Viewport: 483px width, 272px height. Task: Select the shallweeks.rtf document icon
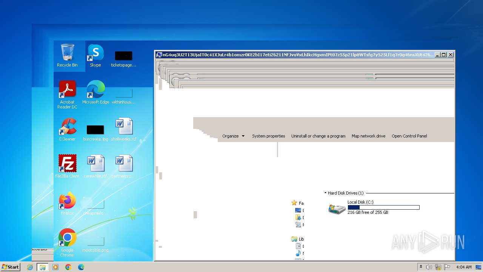tap(123, 130)
